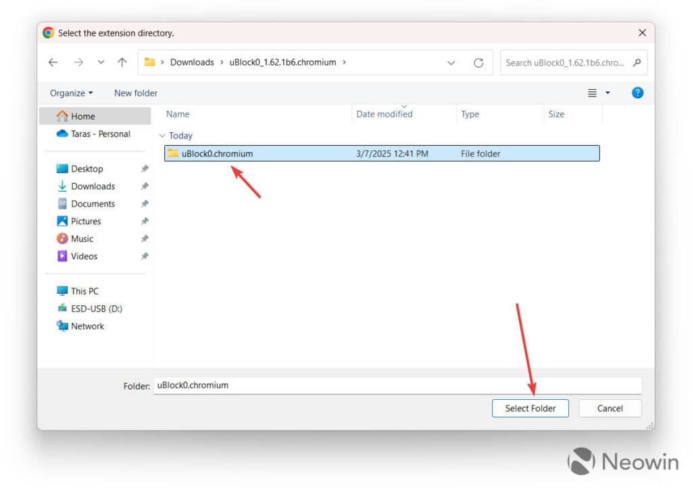The width and height of the screenshot is (692, 489).
Task: Select uBlock0_1.62.1b6.chromium breadcrumb
Action: point(282,62)
